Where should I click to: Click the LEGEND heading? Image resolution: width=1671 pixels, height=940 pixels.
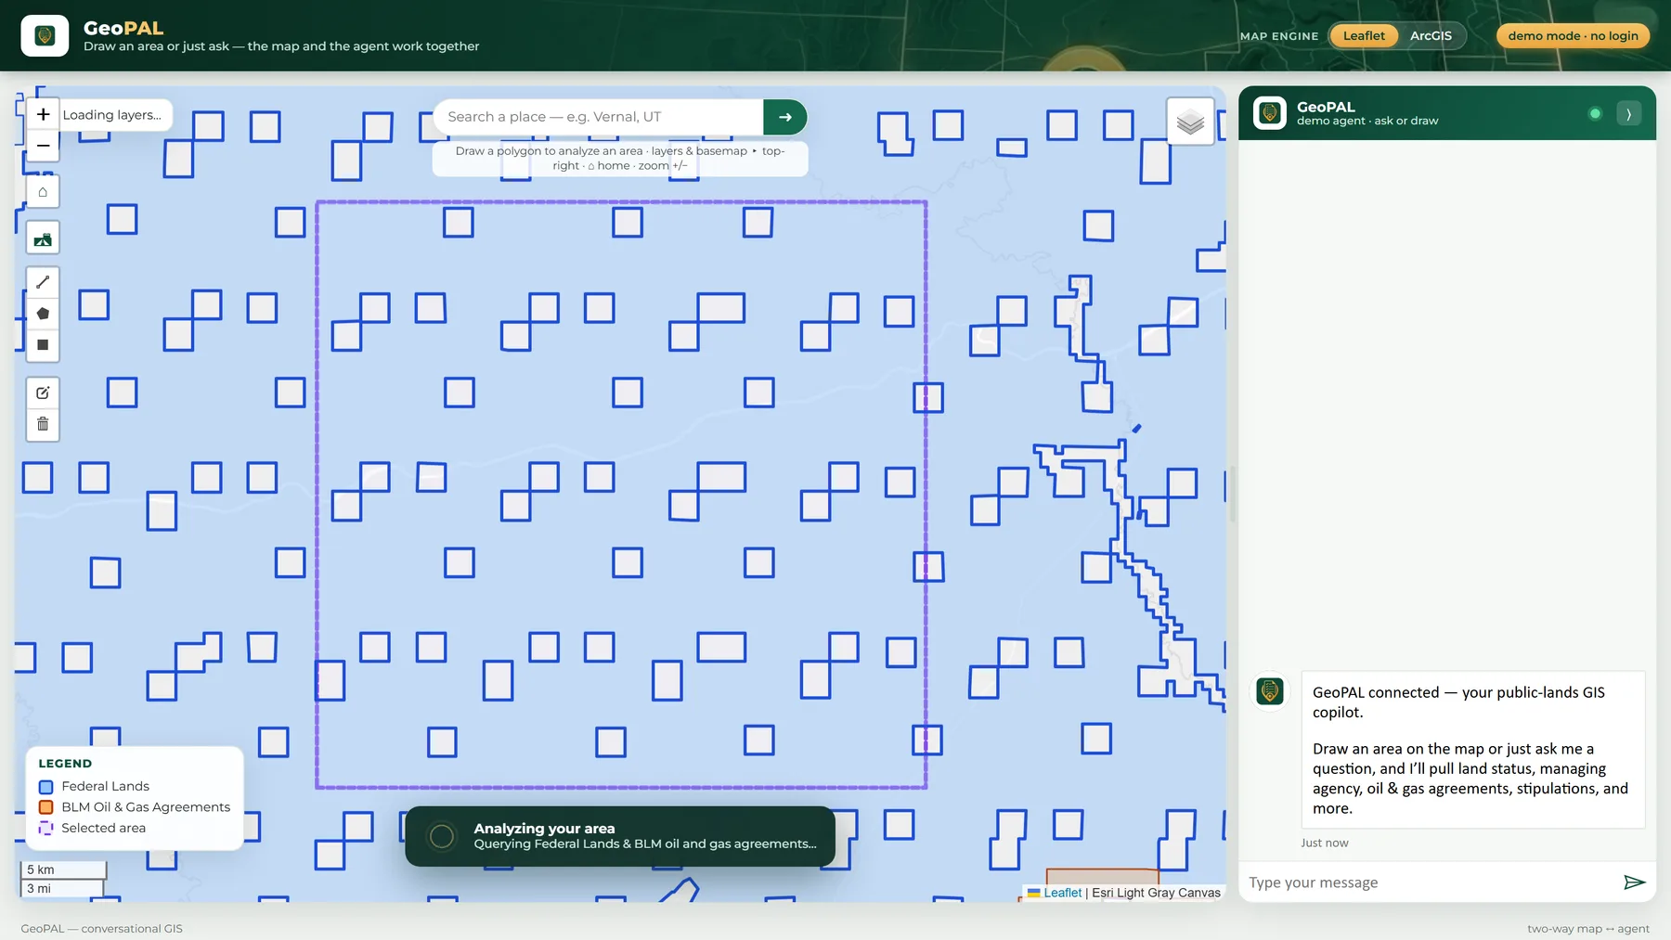click(x=65, y=764)
